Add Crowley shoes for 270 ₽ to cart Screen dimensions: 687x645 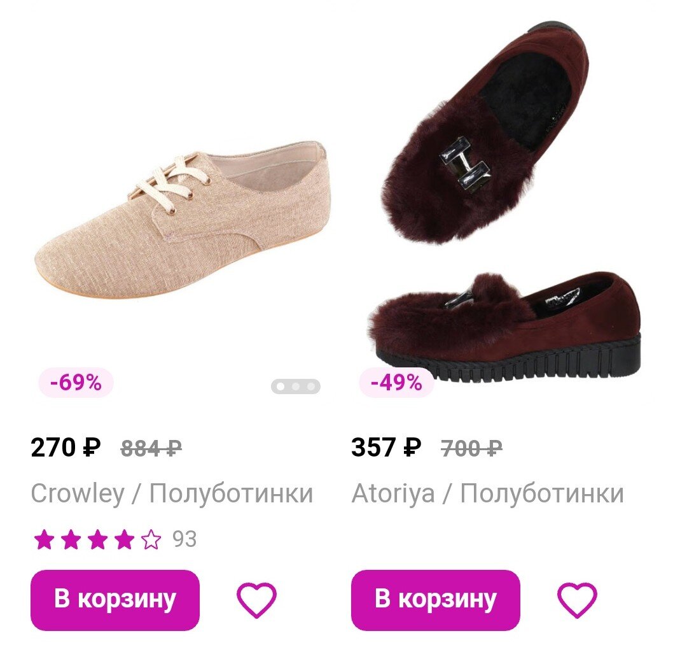coord(114,600)
